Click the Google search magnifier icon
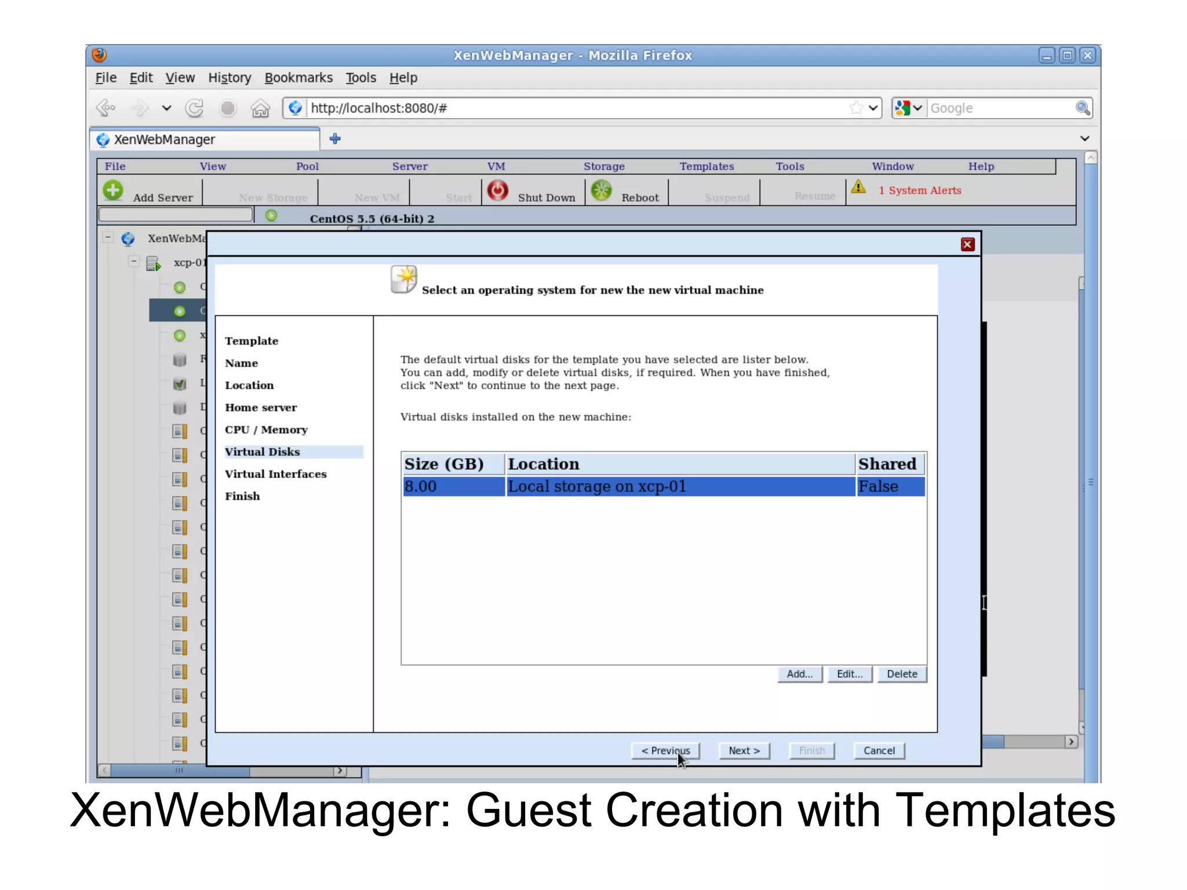The image size is (1187, 890). 1082,108
